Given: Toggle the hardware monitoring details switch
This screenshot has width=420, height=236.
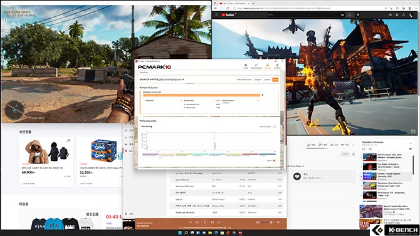Looking at the screenshot, I should pyautogui.click(x=274, y=126).
